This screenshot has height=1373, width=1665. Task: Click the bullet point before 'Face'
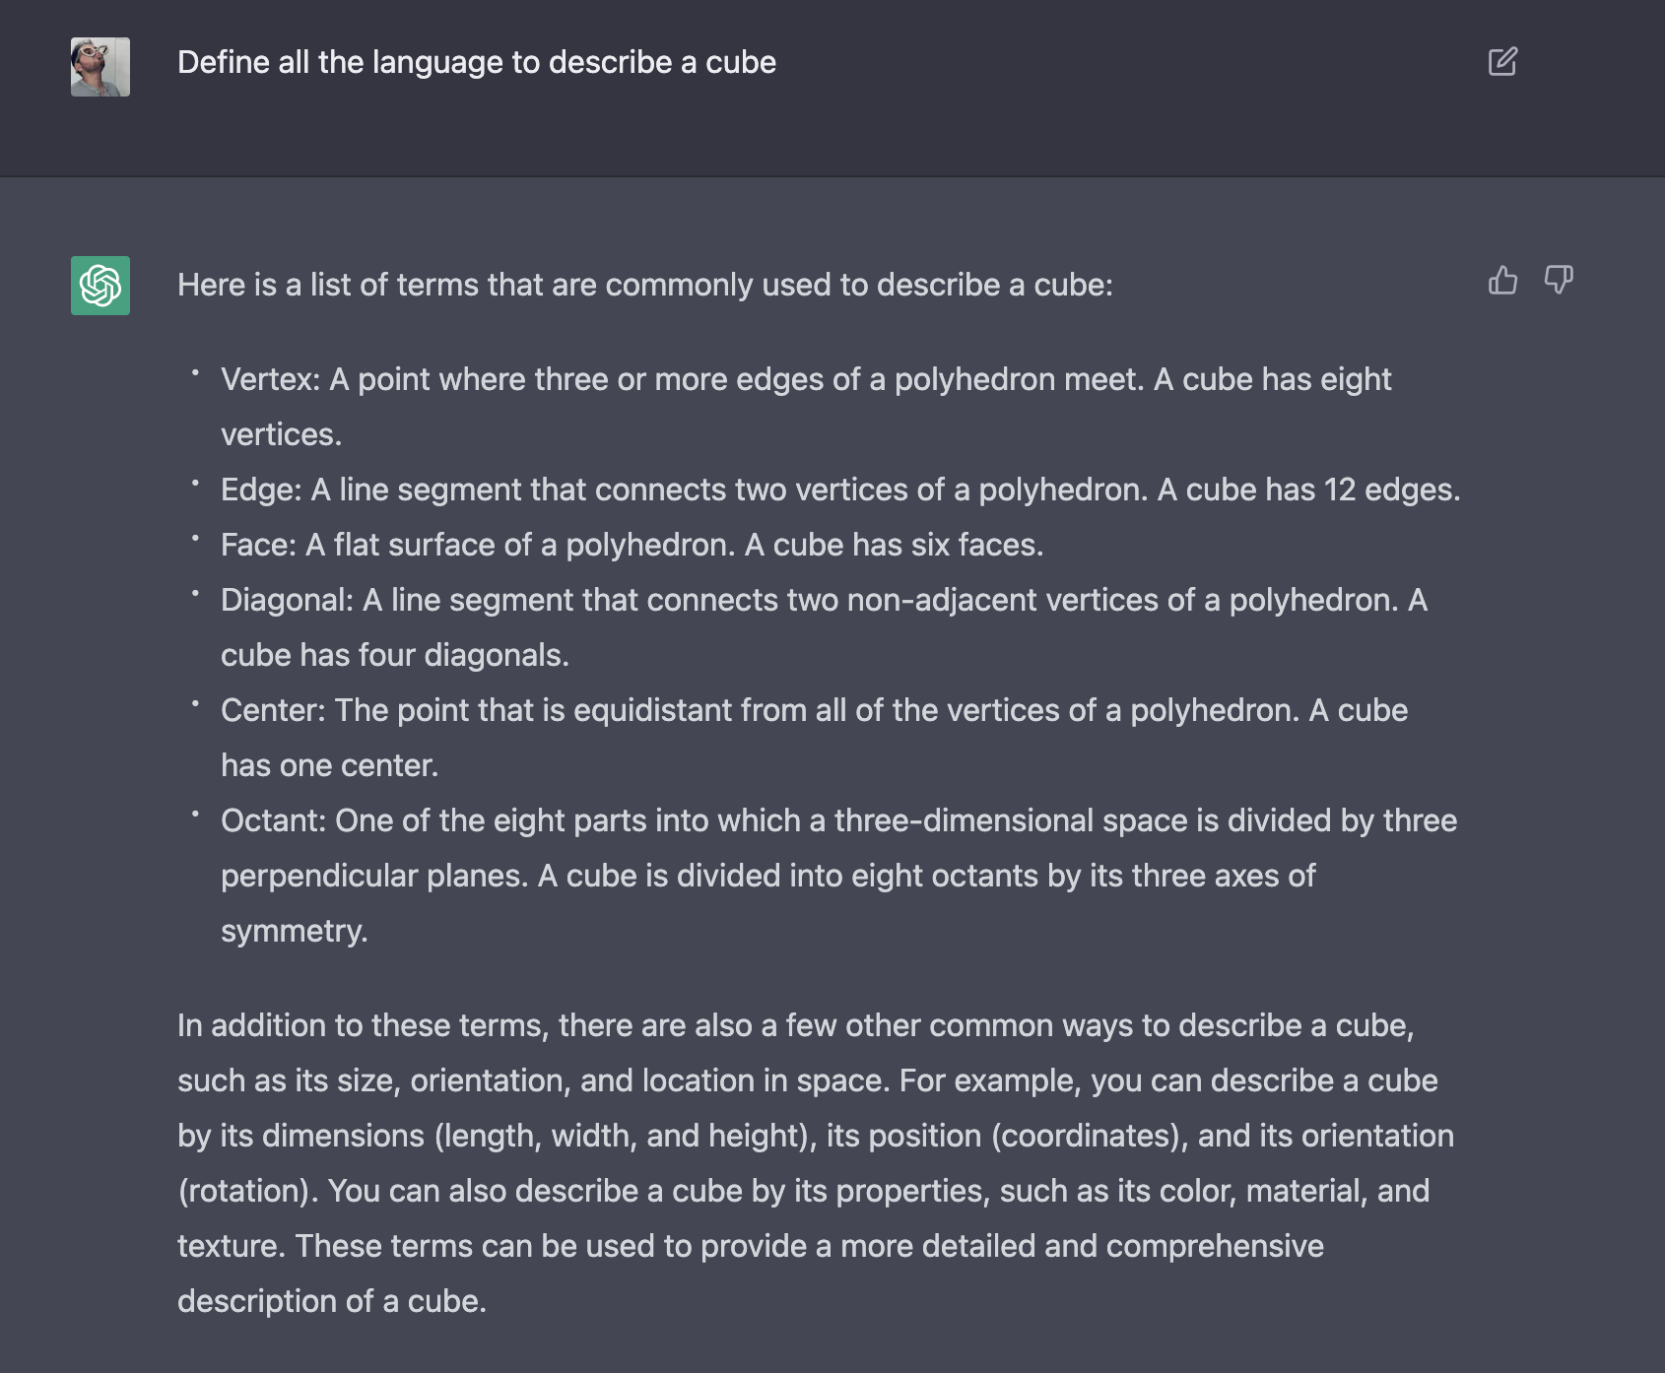(x=195, y=538)
